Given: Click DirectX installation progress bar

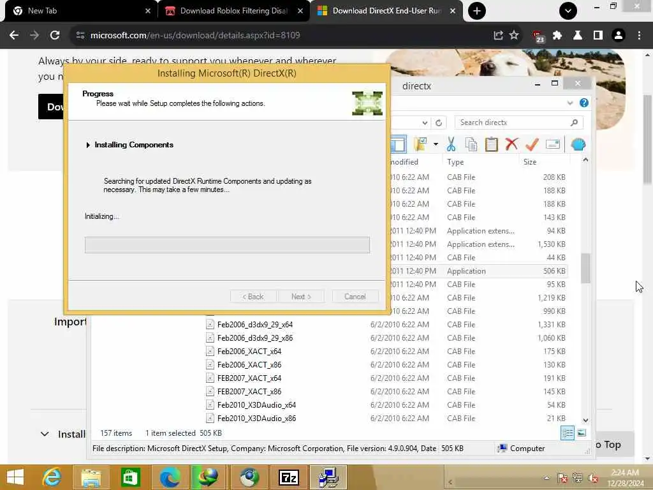Looking at the screenshot, I should tap(227, 245).
